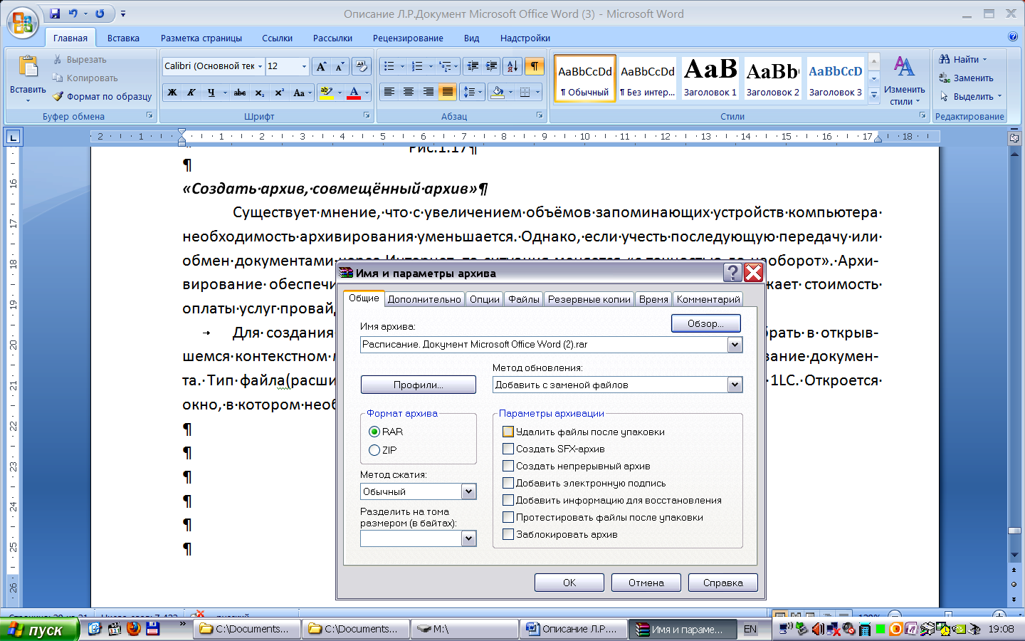1025x641 pixels.
Task: Apply subscript formatting
Action: (x=260, y=93)
